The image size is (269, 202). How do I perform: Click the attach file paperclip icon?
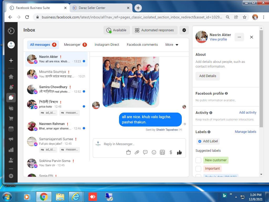pyautogui.click(x=137, y=152)
